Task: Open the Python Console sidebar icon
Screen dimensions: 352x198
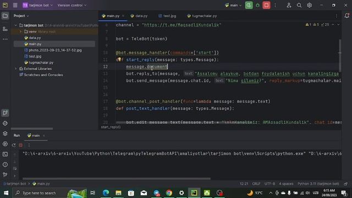Action: 5,144
